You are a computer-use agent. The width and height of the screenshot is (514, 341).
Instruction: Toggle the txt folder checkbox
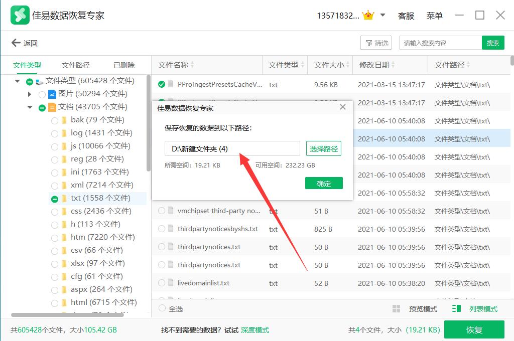coord(55,199)
